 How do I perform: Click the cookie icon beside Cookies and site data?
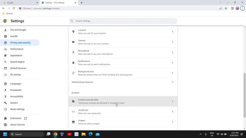tap(73, 101)
